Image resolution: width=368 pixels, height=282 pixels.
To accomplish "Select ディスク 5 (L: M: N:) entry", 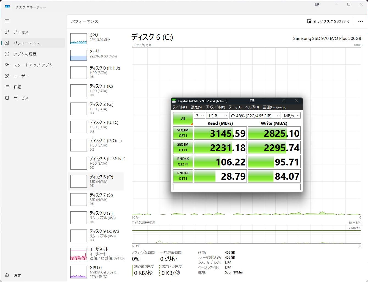I will coord(96,163).
